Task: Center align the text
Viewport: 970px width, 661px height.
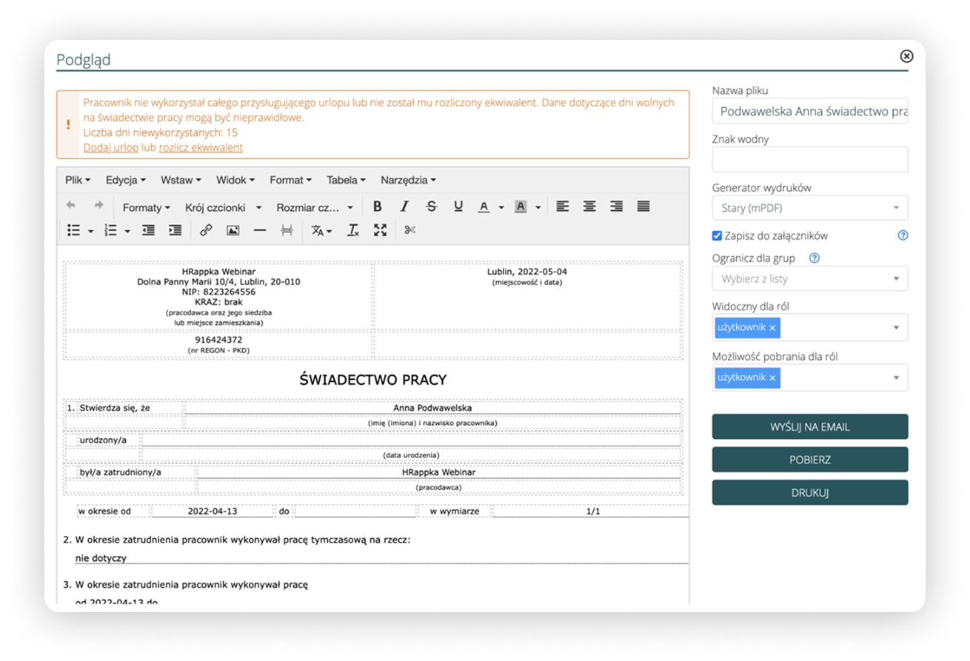Action: [x=589, y=207]
